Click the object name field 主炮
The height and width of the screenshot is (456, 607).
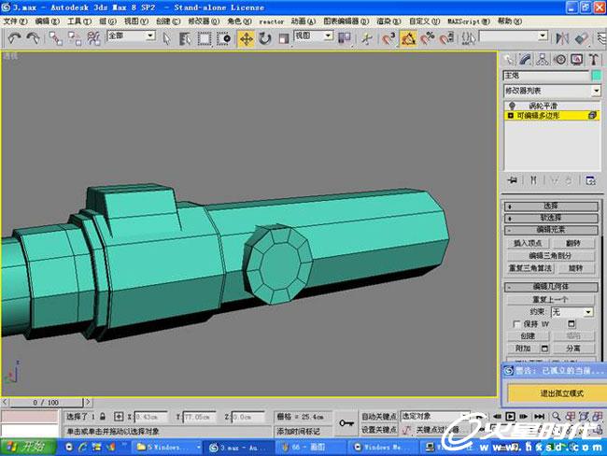coord(546,75)
